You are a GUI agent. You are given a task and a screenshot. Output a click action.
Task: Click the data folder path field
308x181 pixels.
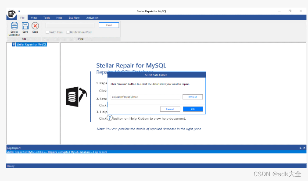tap(145, 97)
